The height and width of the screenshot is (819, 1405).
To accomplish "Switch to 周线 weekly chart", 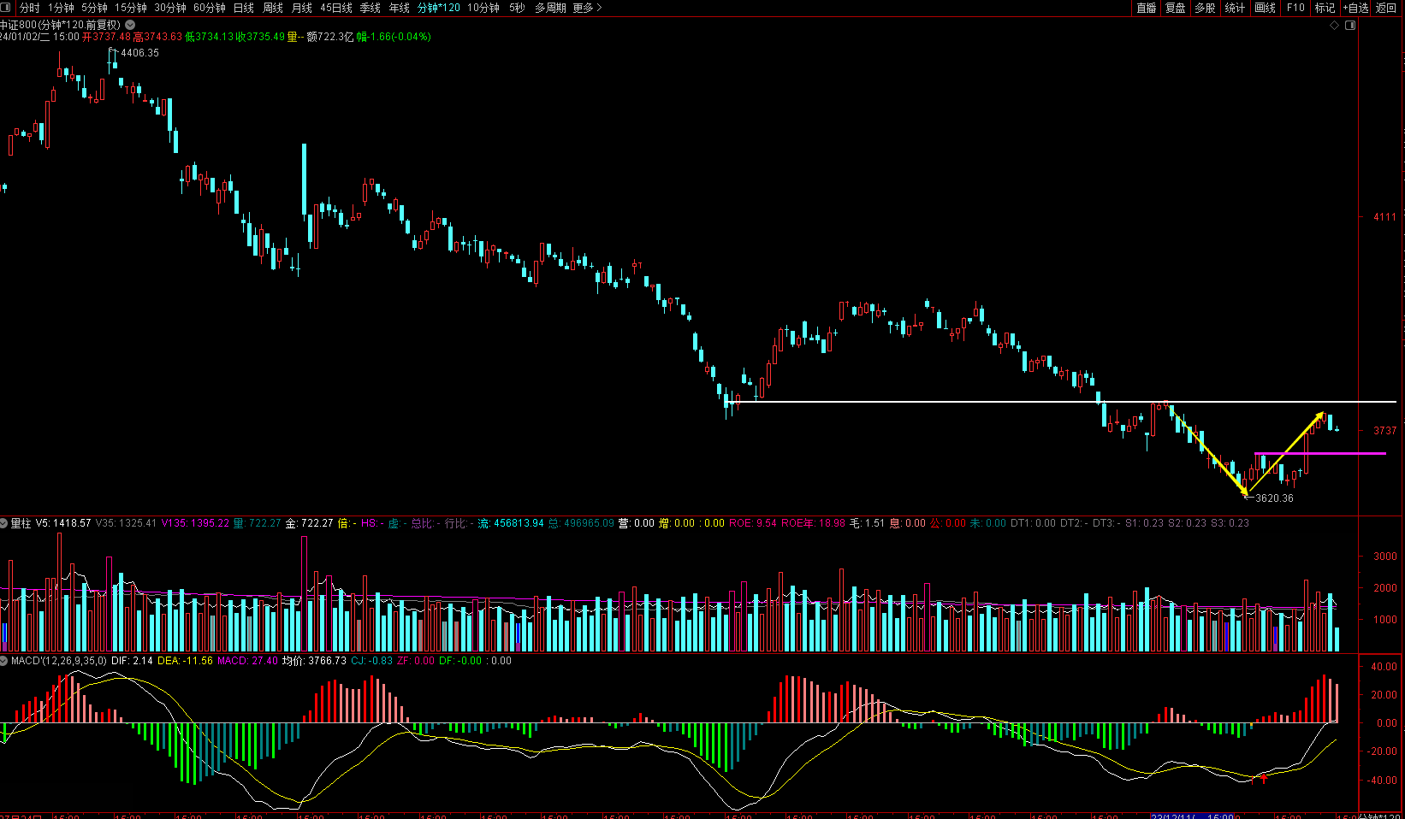I will click(273, 8).
